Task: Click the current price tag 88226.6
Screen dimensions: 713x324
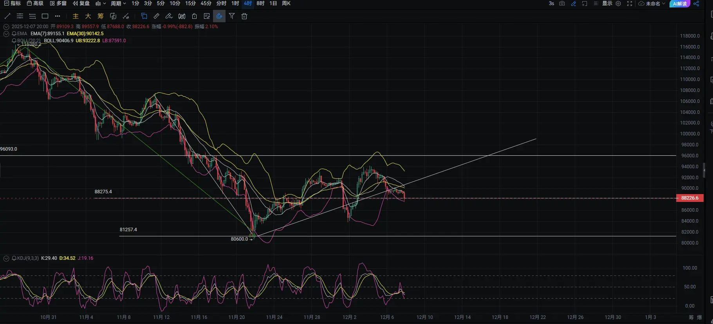Action: (690, 198)
